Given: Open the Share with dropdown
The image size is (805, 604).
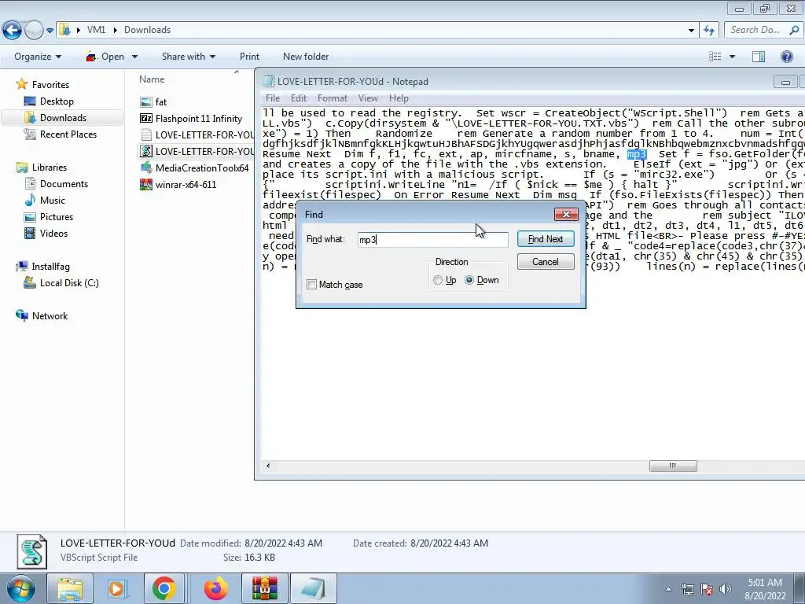Looking at the screenshot, I should click(189, 57).
